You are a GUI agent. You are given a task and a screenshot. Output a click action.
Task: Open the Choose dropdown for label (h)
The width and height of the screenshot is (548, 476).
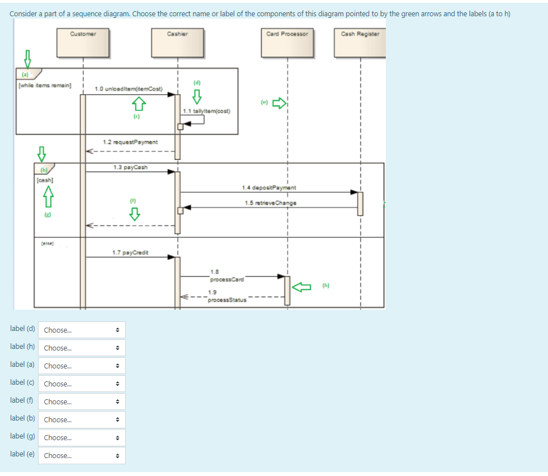81,348
